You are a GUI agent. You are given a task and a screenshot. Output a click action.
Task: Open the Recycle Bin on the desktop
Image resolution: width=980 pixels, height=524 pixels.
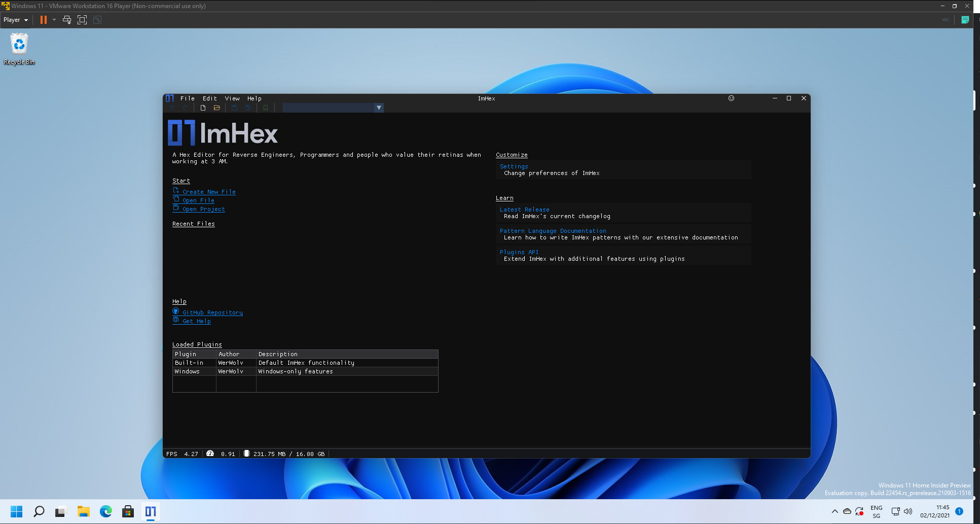[19, 45]
